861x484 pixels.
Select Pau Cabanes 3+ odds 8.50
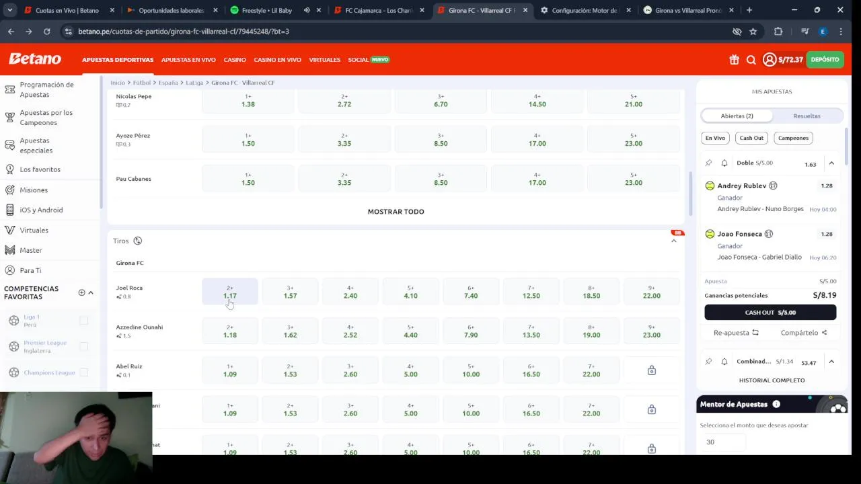[x=441, y=178]
